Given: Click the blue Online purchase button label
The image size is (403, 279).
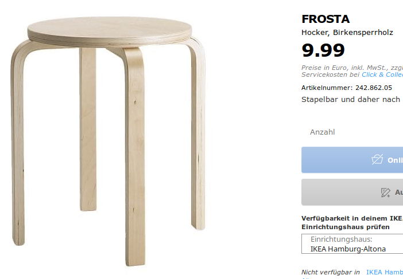Looking at the screenshot, I should click(x=395, y=160).
